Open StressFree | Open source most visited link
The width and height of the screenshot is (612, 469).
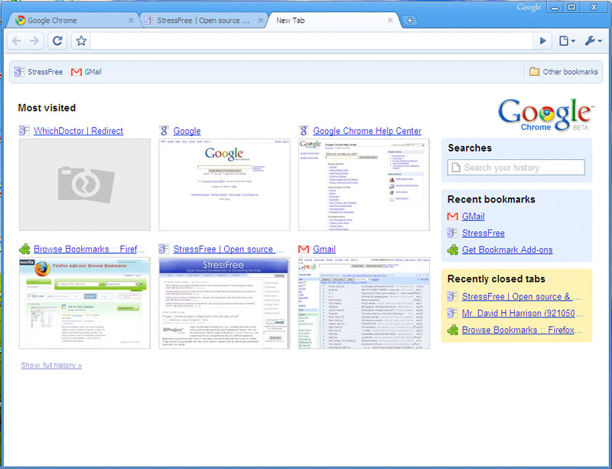pos(228,249)
